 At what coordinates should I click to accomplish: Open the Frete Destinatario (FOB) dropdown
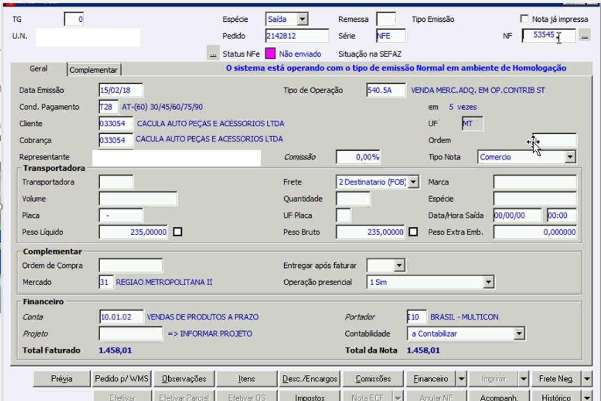413,182
